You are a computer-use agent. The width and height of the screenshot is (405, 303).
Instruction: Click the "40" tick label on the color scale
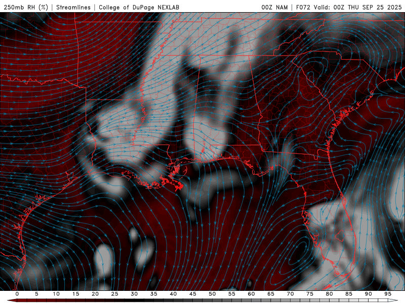point(173,294)
